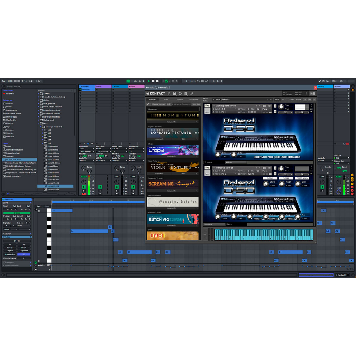Open the Cue Out dropdown

pos(342,158)
